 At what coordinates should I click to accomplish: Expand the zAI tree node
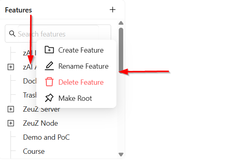click(11, 67)
